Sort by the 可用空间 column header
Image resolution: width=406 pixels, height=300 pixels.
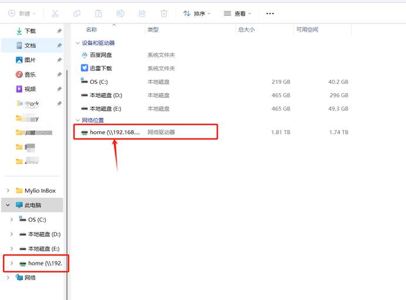pyautogui.click(x=308, y=29)
